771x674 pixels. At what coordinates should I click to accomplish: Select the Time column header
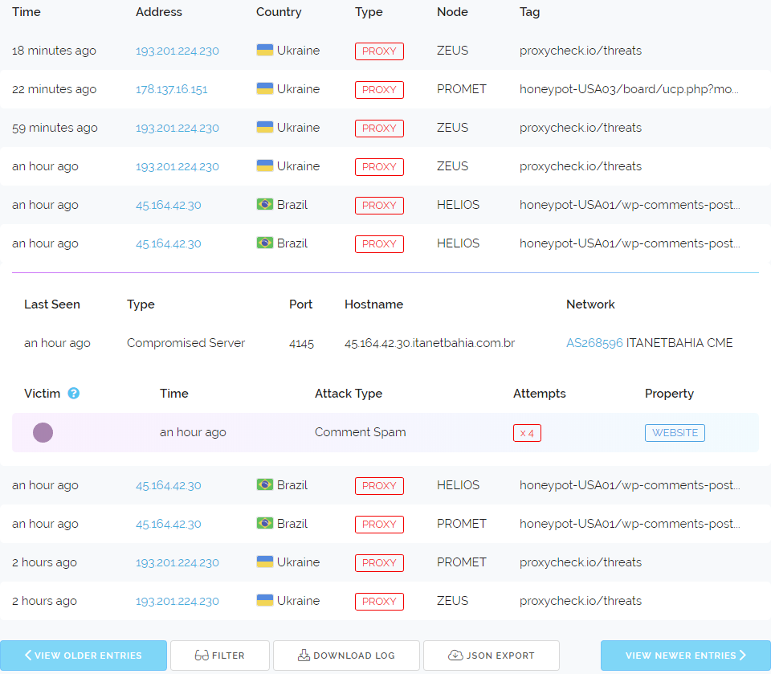[x=27, y=12]
